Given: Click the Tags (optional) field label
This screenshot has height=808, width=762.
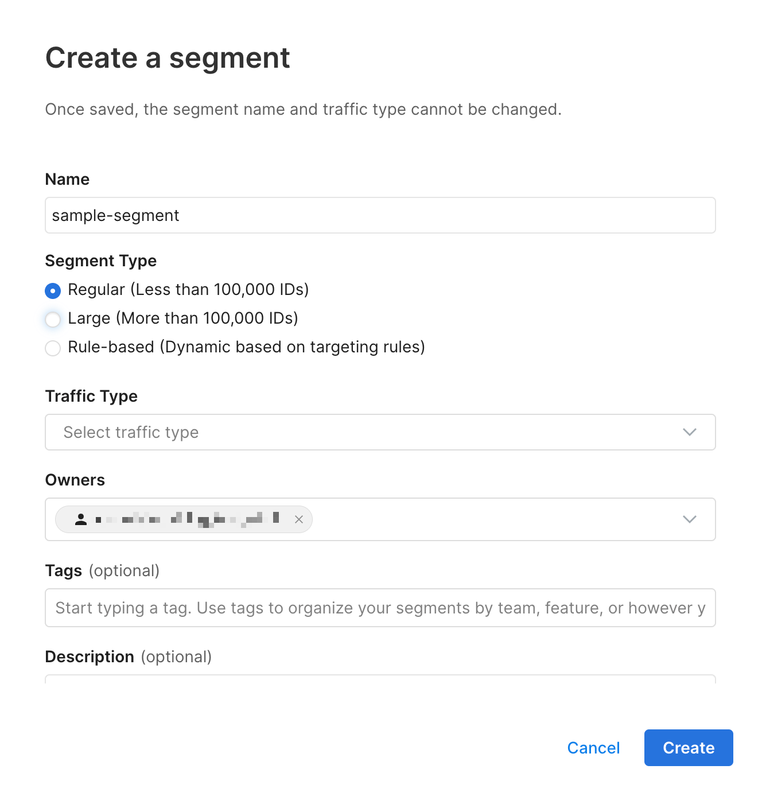Looking at the screenshot, I should [x=102, y=571].
